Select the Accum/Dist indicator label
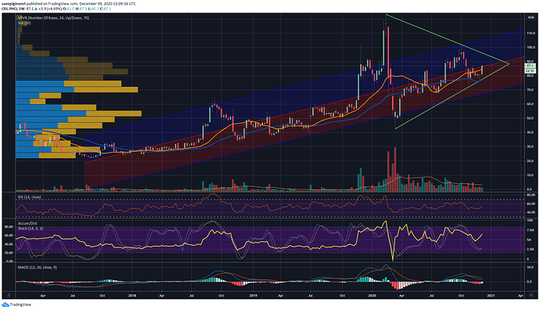540x310 pixels. point(27,223)
